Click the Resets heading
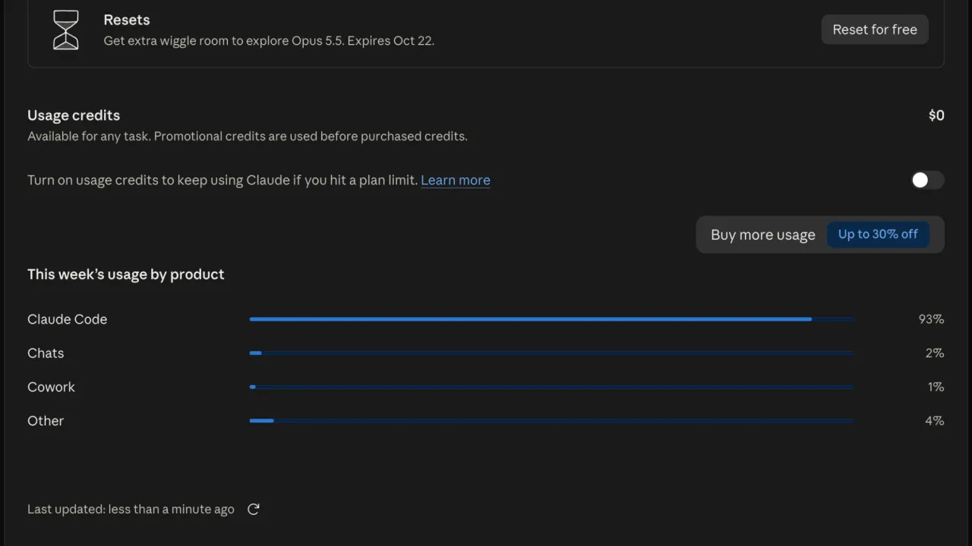The height and width of the screenshot is (546, 972). click(127, 20)
